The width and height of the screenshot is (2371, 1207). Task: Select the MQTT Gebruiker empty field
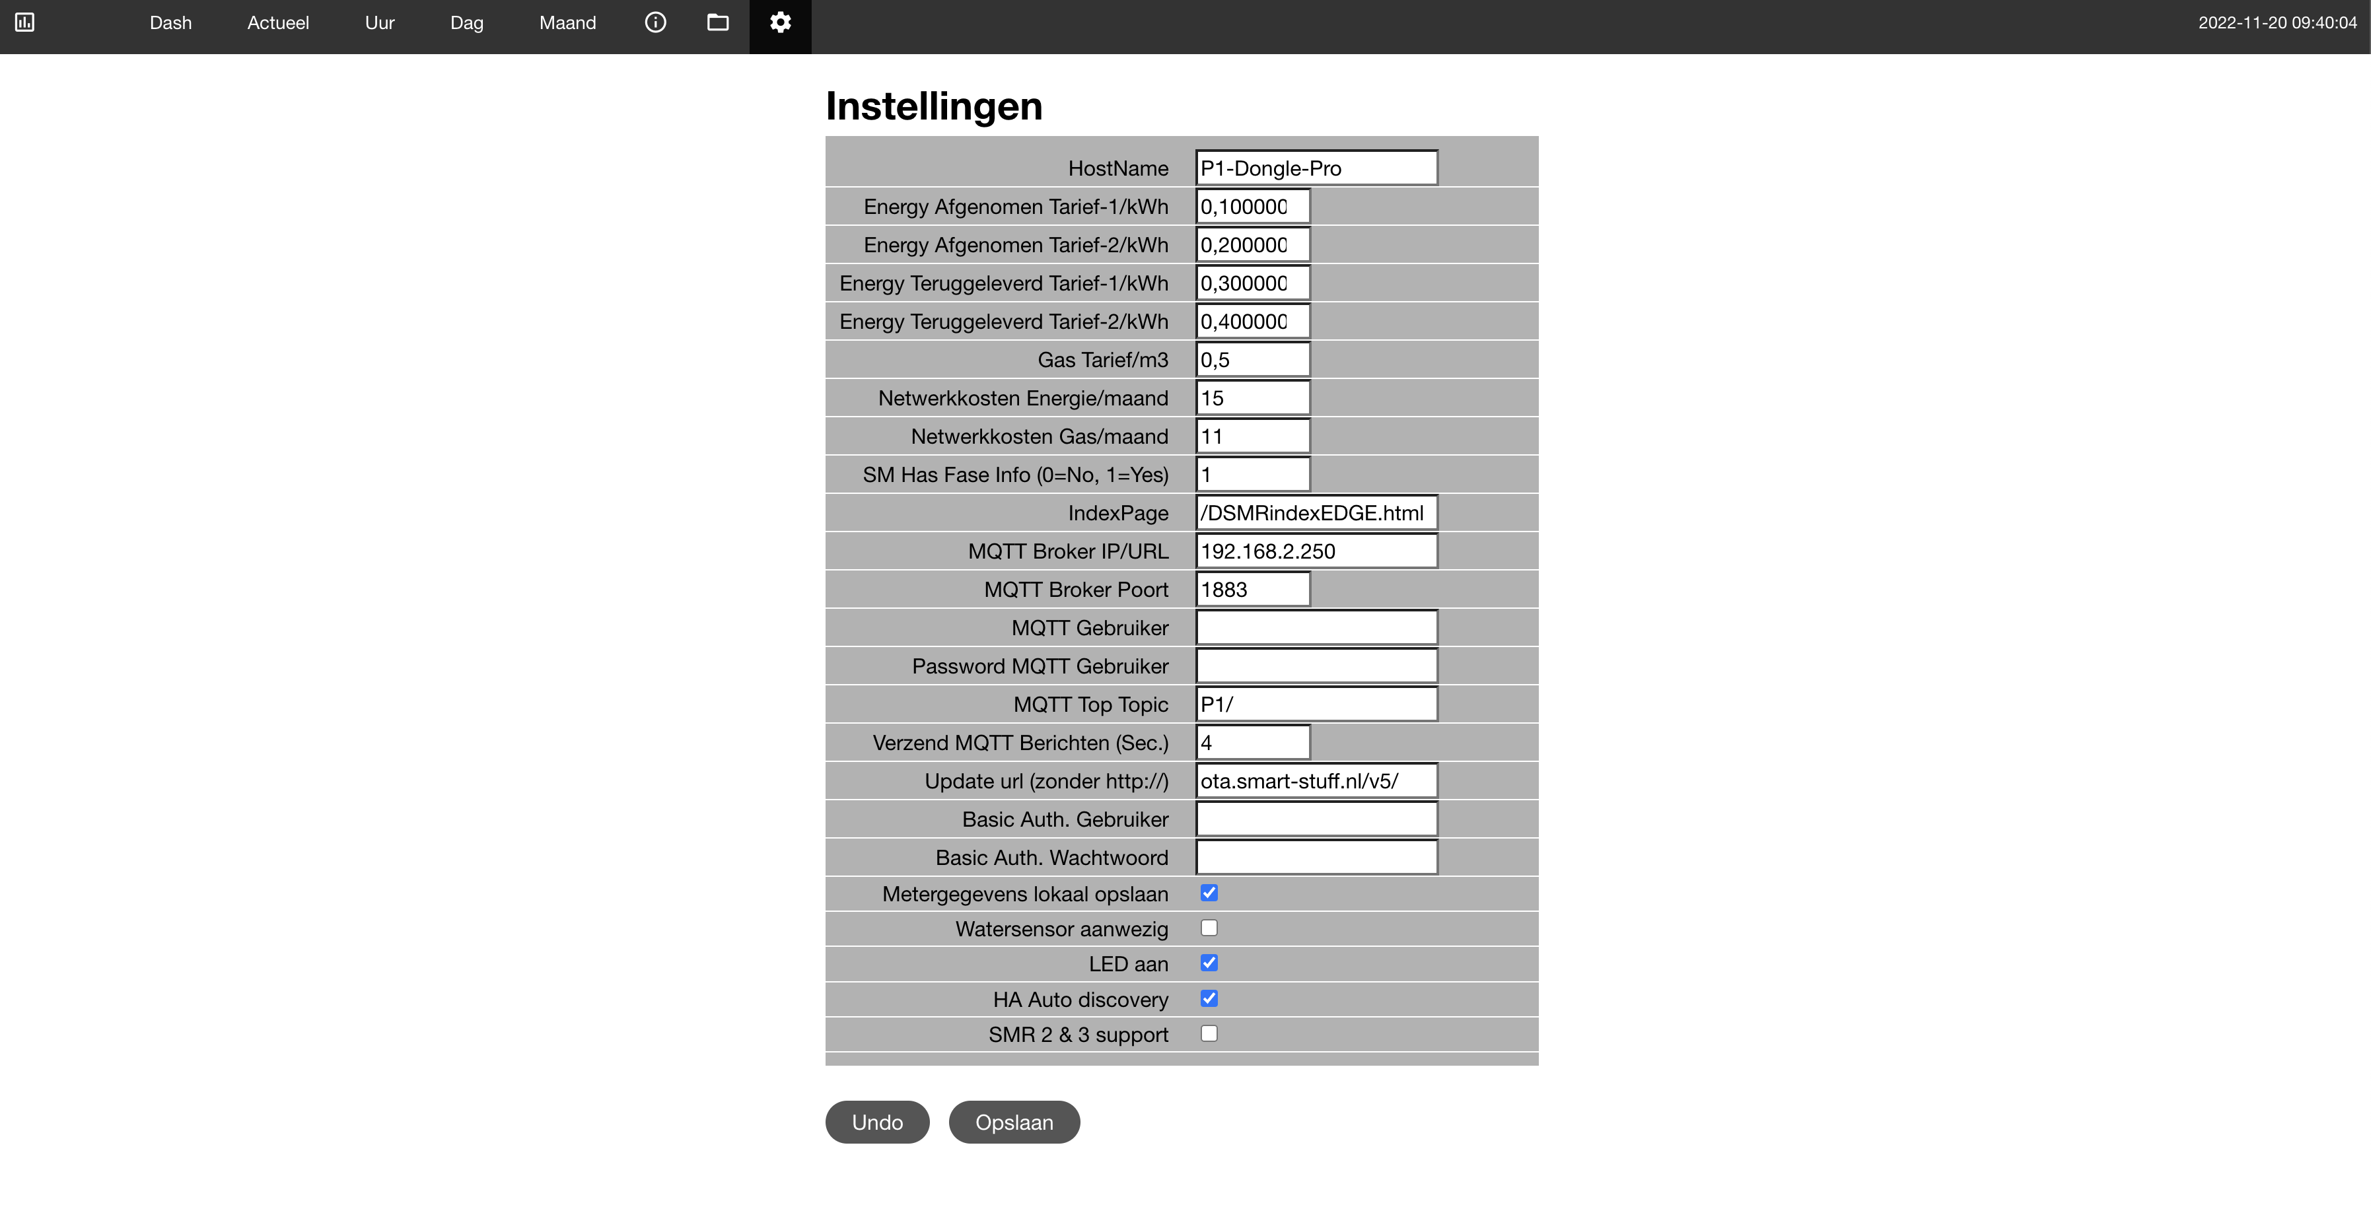(x=1316, y=627)
